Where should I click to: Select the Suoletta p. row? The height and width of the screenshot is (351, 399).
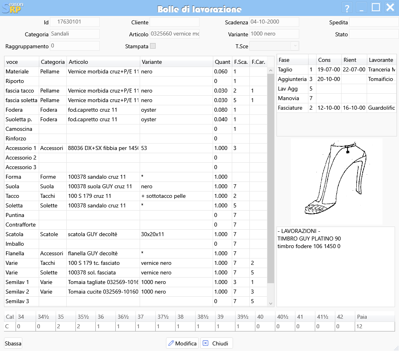[x=136, y=119]
